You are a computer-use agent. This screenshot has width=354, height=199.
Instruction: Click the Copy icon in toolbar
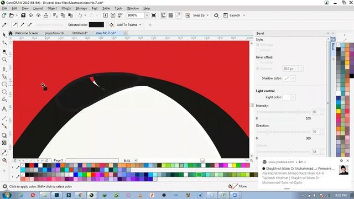coord(63,15)
